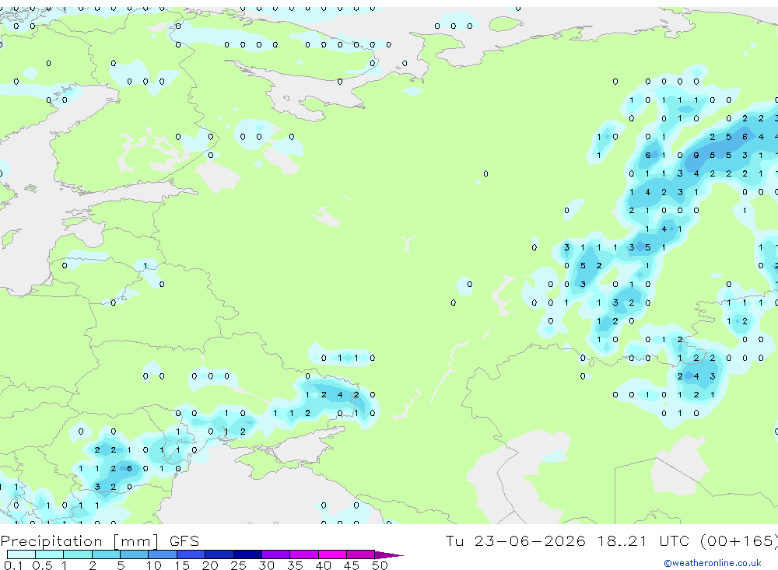Click the 25 to 30 mm legend swatch

[247, 554]
